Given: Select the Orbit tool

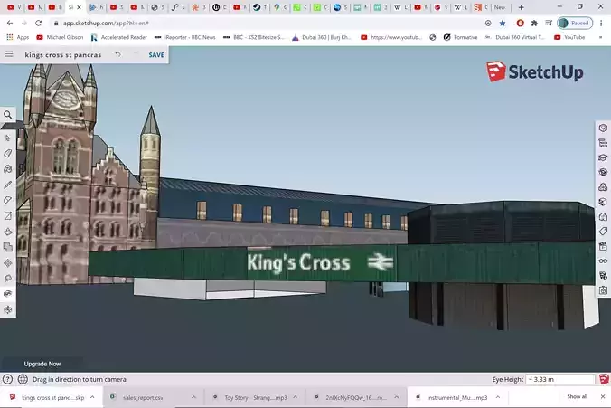Looking at the screenshot, I should (8, 309).
